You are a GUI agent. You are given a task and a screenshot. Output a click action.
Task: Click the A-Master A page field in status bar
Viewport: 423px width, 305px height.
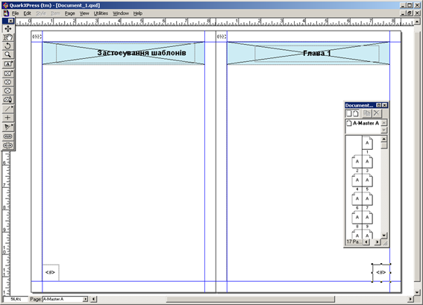[x=63, y=299]
